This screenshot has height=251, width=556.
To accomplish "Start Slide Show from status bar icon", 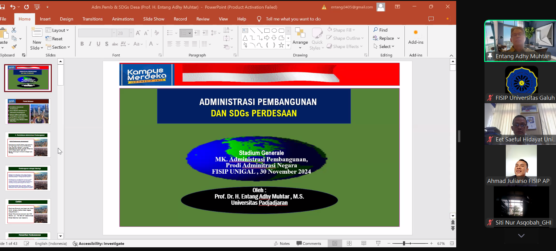I will click(378, 243).
